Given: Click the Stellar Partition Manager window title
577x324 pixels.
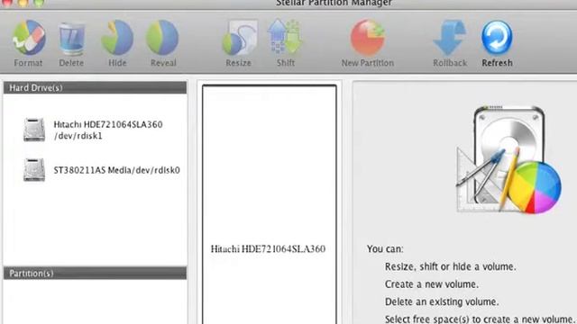Looking at the screenshot, I should [334, 3].
